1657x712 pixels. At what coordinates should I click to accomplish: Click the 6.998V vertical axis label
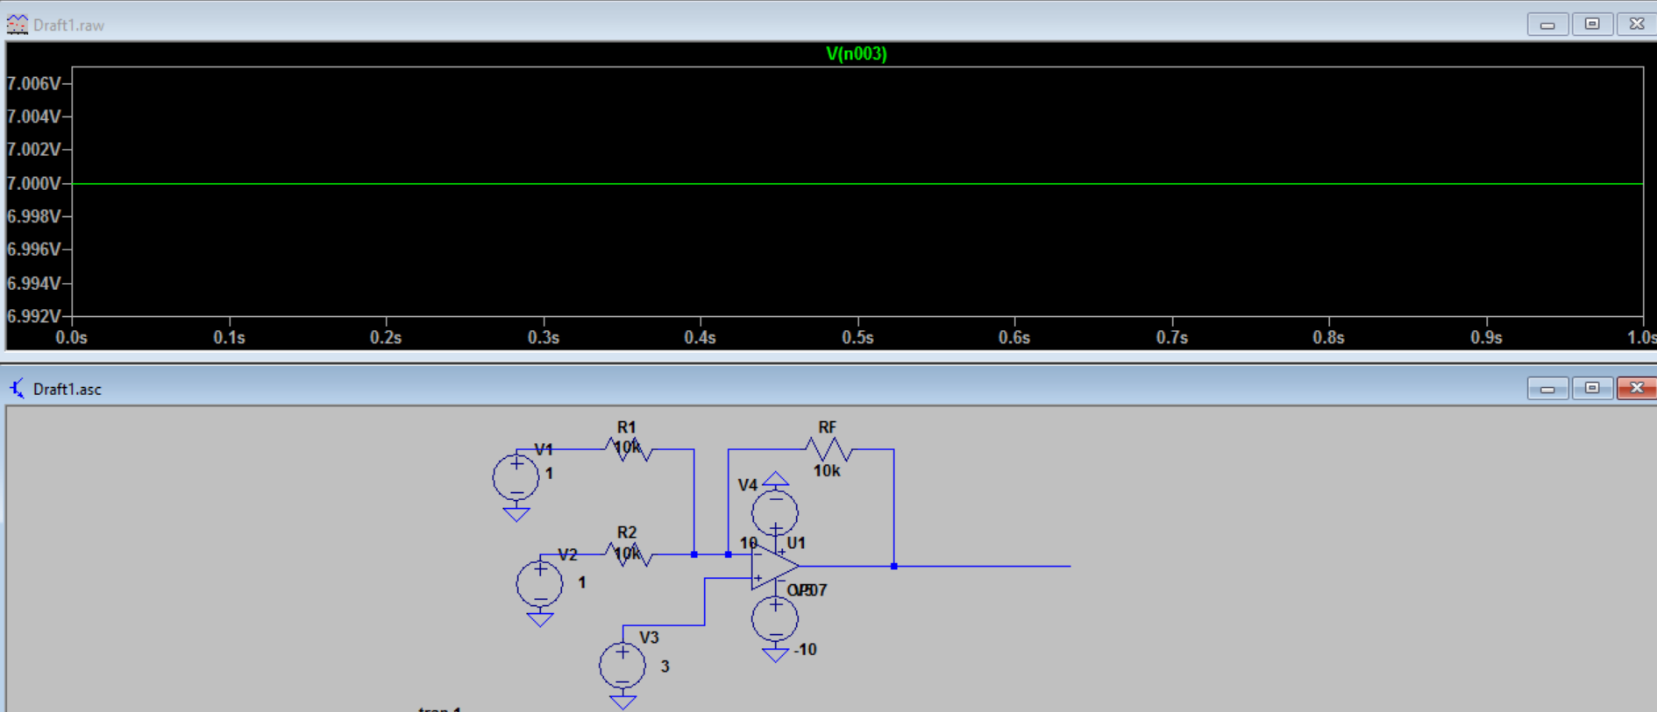pos(34,216)
